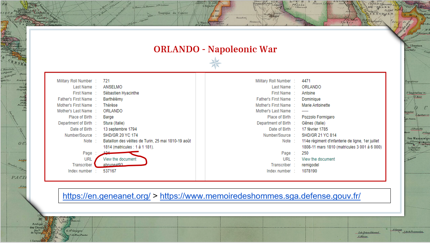Click source reference SHD/GR 21 YC 814
Viewport: 430px width, 243px height.
[319, 135]
